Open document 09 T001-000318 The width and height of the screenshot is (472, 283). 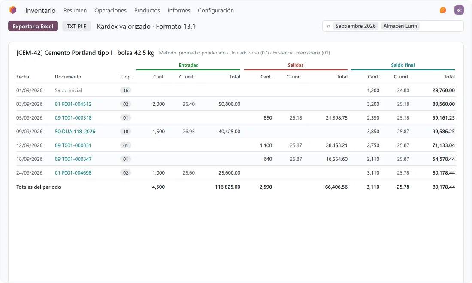pyautogui.click(x=73, y=118)
